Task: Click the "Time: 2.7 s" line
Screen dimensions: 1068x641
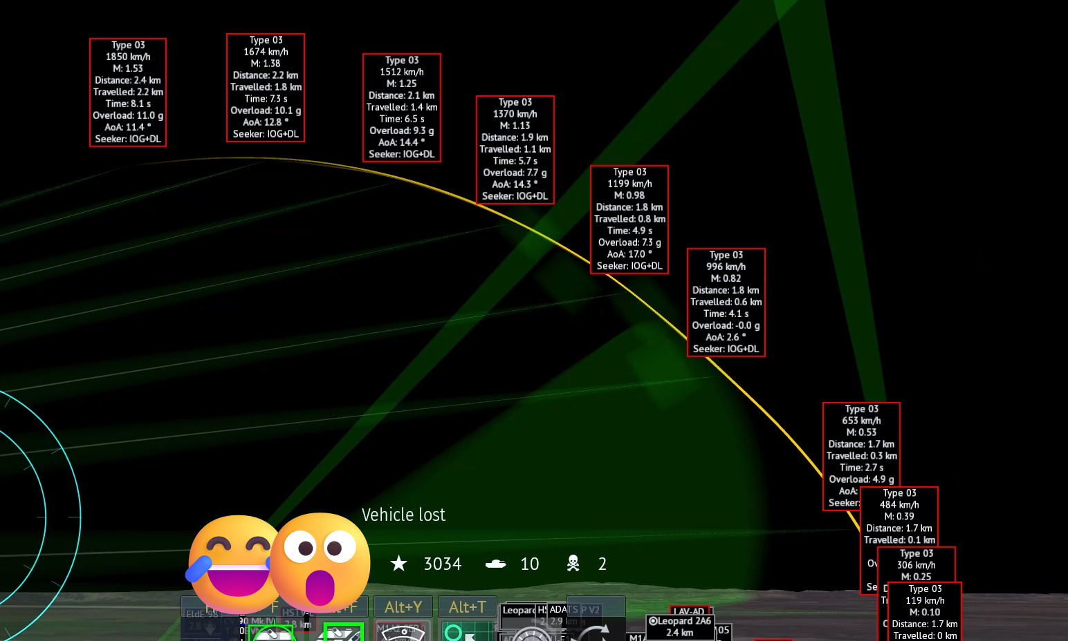Action: coord(861,468)
